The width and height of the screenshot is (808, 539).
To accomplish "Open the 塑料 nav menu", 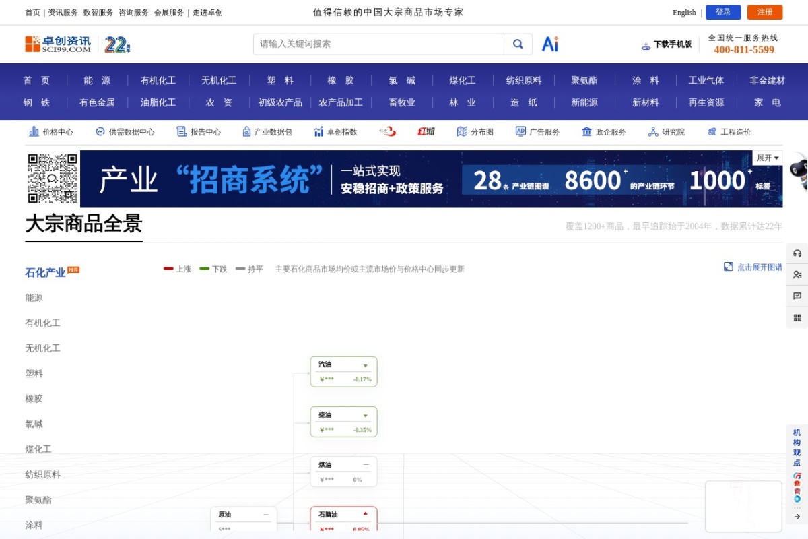I will (281, 80).
